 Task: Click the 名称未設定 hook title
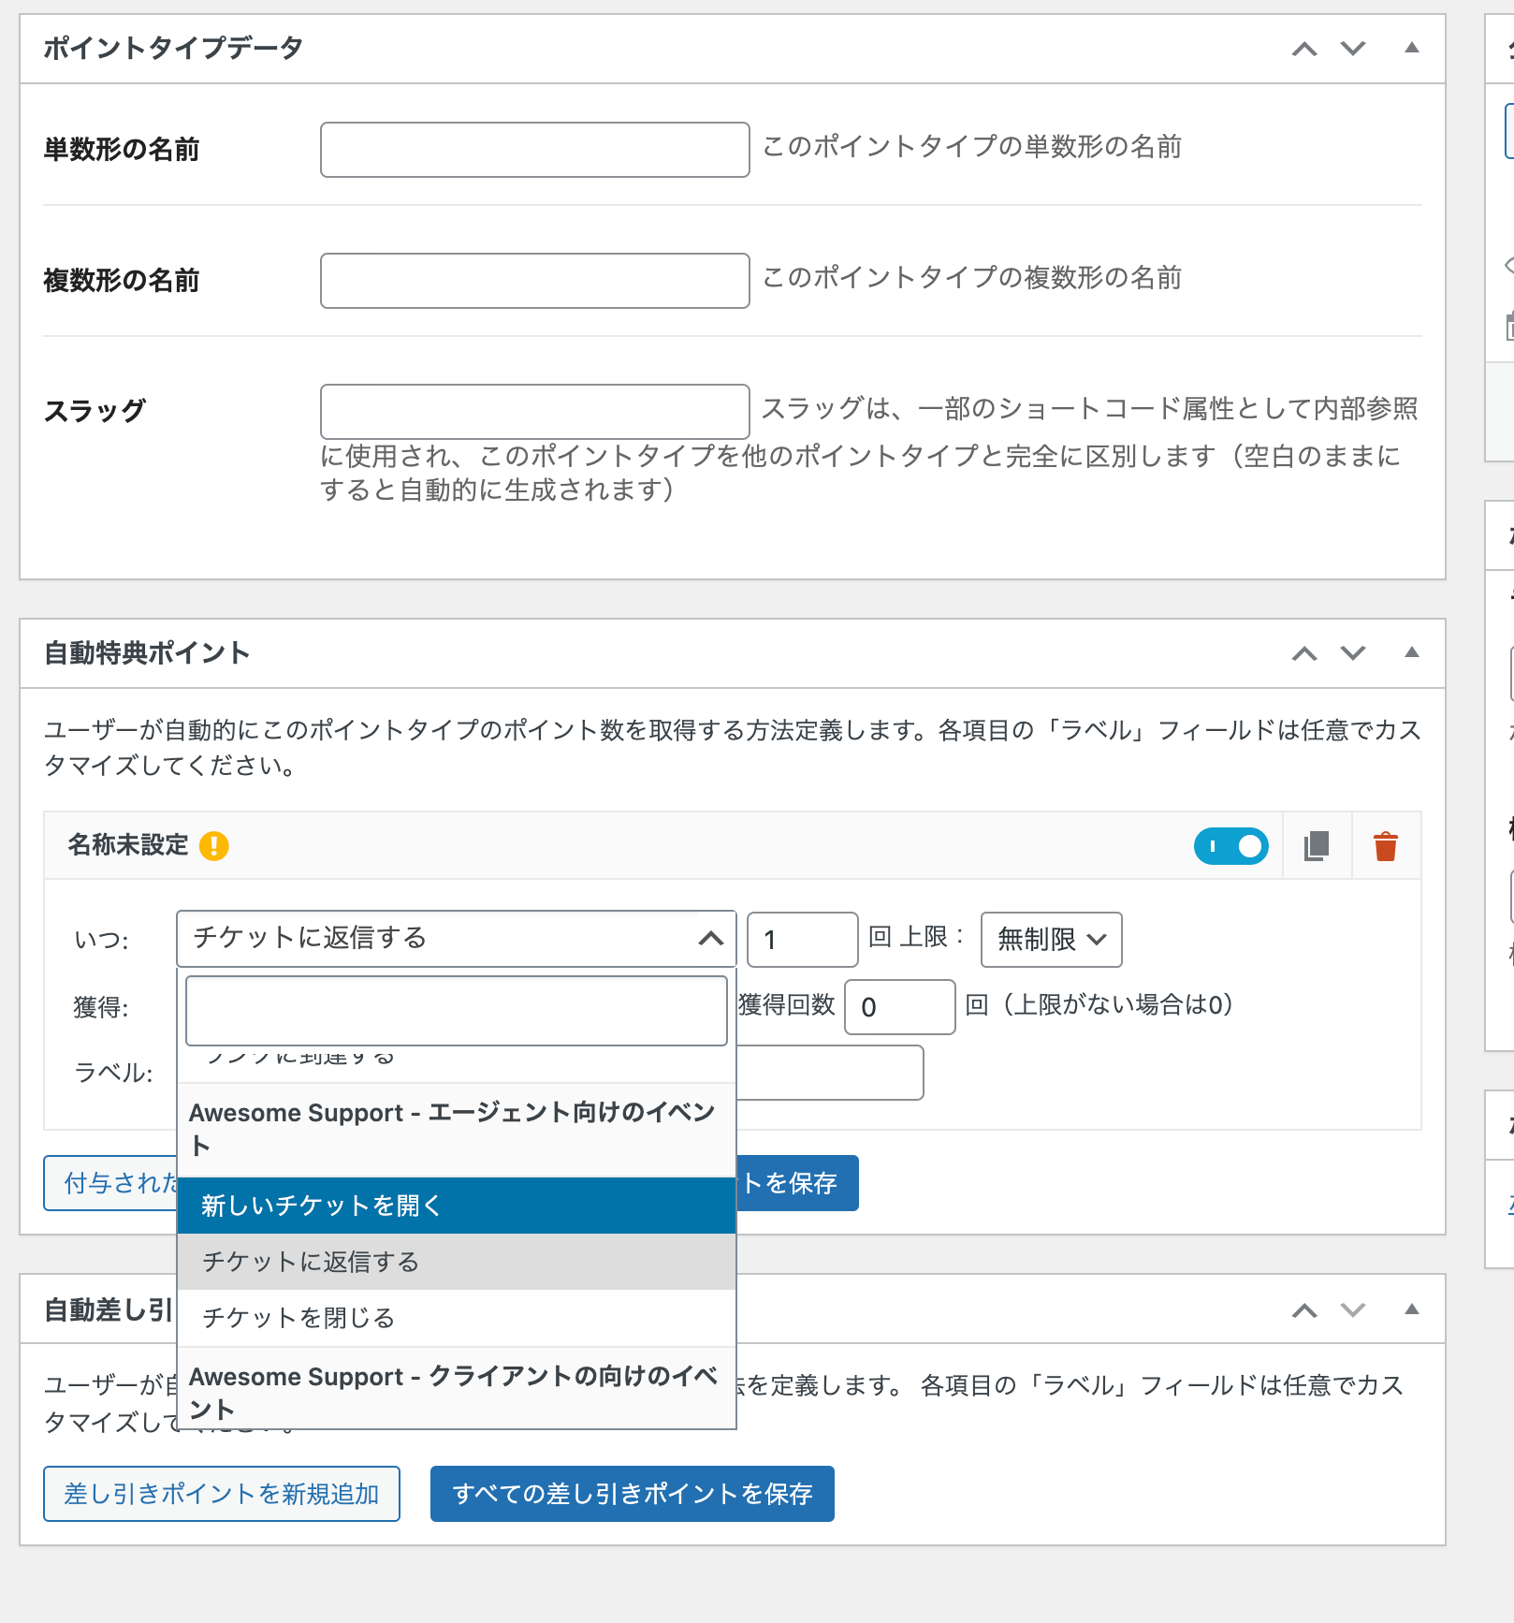pyautogui.click(x=128, y=845)
